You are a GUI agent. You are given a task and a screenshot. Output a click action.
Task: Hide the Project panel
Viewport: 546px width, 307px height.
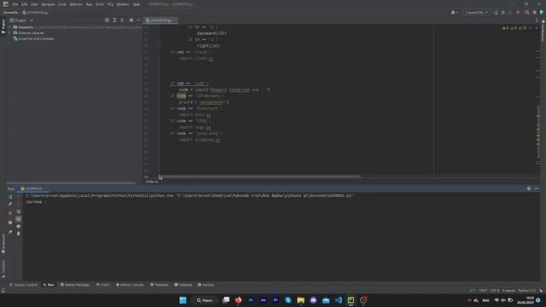tap(138, 20)
